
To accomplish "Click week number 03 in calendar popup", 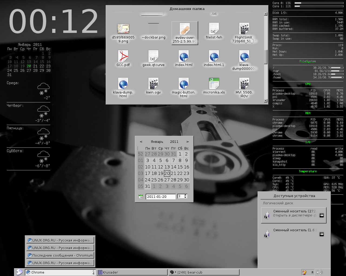I will [x=141, y=174].
